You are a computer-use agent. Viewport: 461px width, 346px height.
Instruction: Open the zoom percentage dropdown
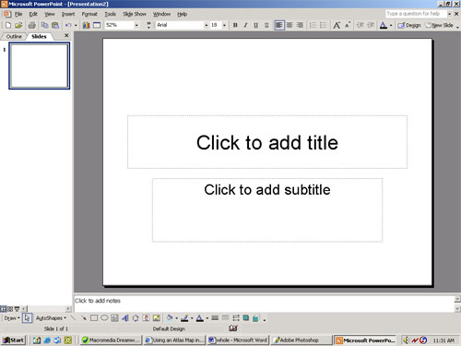(136, 25)
